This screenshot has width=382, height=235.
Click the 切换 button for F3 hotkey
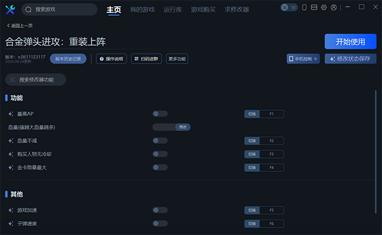(252, 154)
